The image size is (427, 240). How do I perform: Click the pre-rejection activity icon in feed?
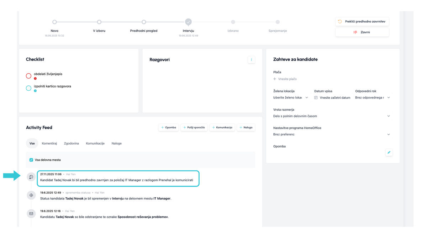[x=31, y=177]
